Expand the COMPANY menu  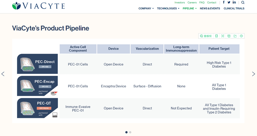(x=146, y=9)
